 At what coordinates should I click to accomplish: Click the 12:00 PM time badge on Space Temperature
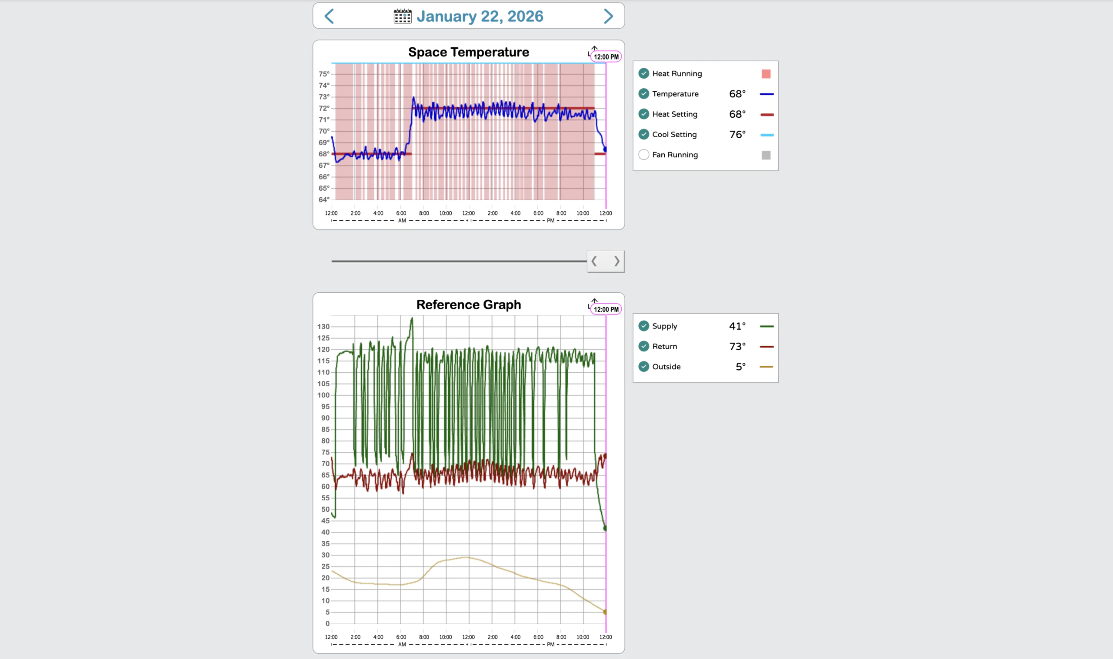click(606, 56)
